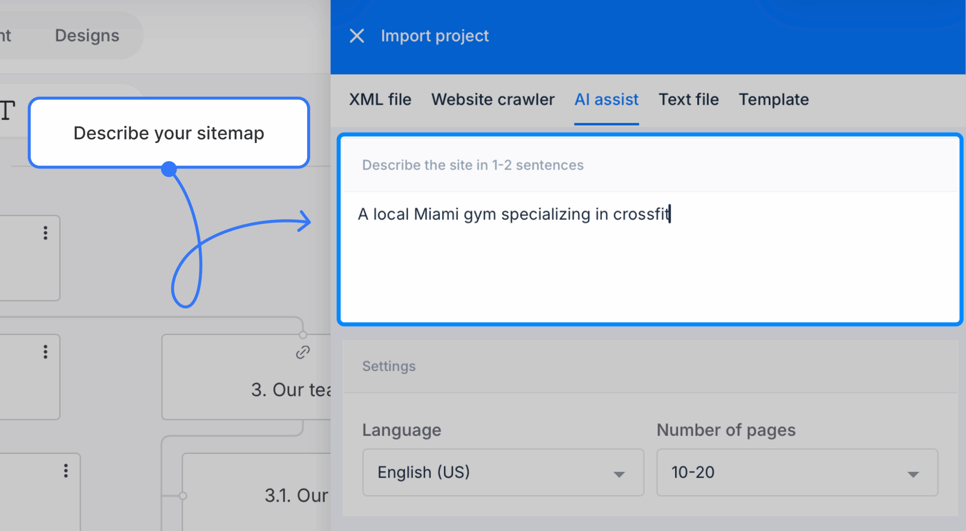Close the Import project panel

[x=357, y=36]
